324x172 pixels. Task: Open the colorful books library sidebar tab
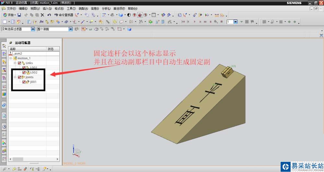pyautogui.click(x=4, y=94)
